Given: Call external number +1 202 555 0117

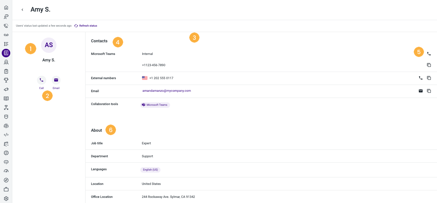Looking at the screenshot, I should pyautogui.click(x=421, y=78).
